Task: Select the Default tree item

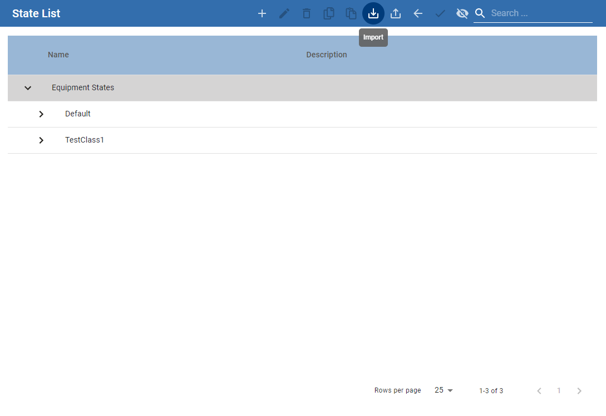Action: pyautogui.click(x=78, y=114)
